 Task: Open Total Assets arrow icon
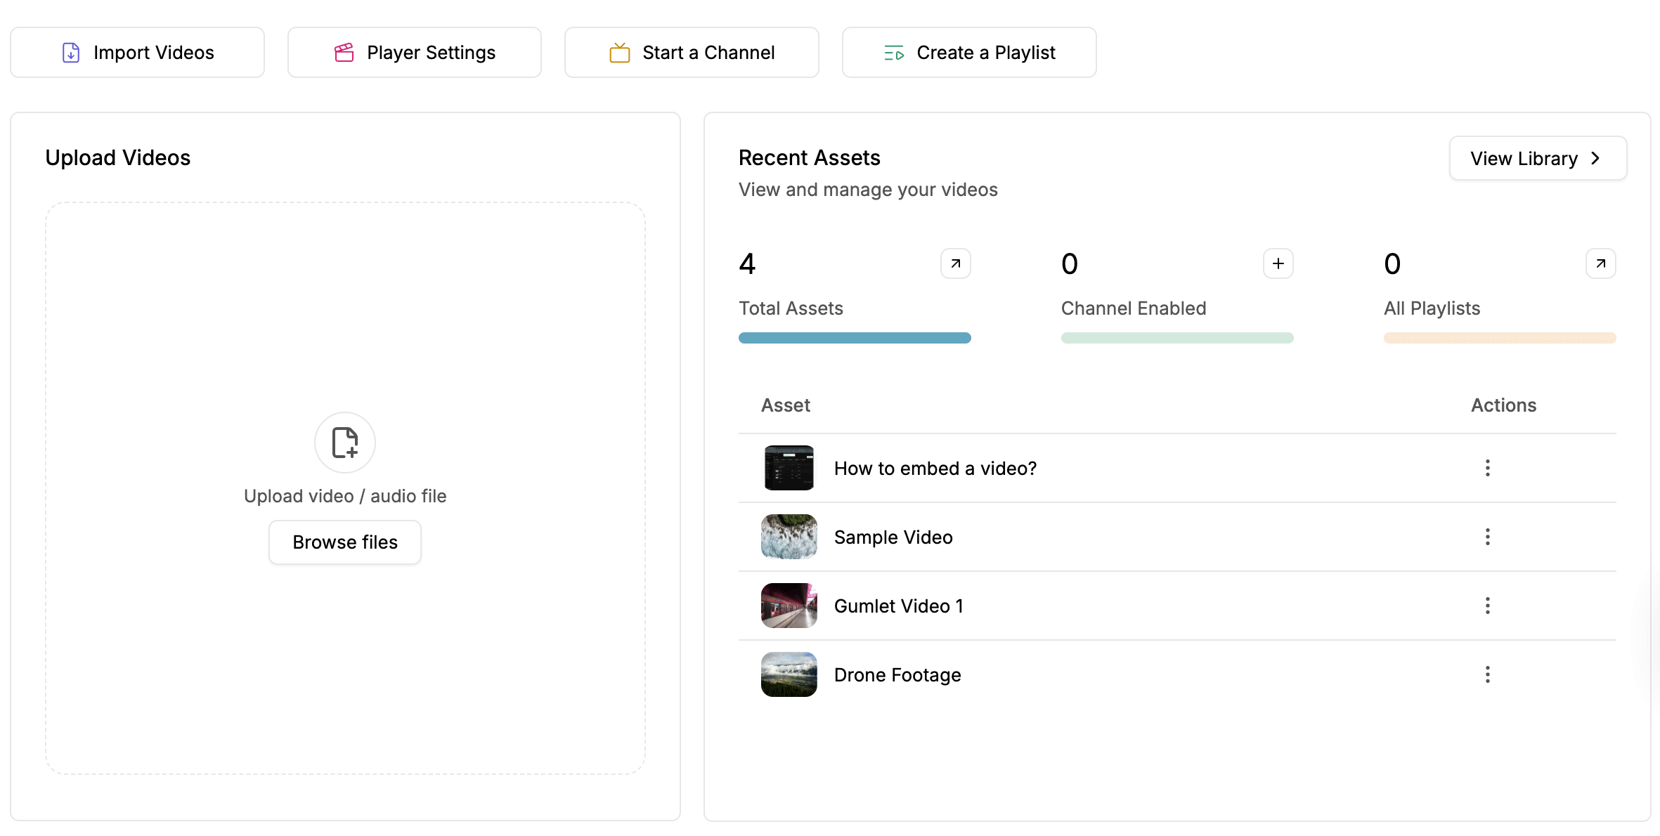point(956,263)
